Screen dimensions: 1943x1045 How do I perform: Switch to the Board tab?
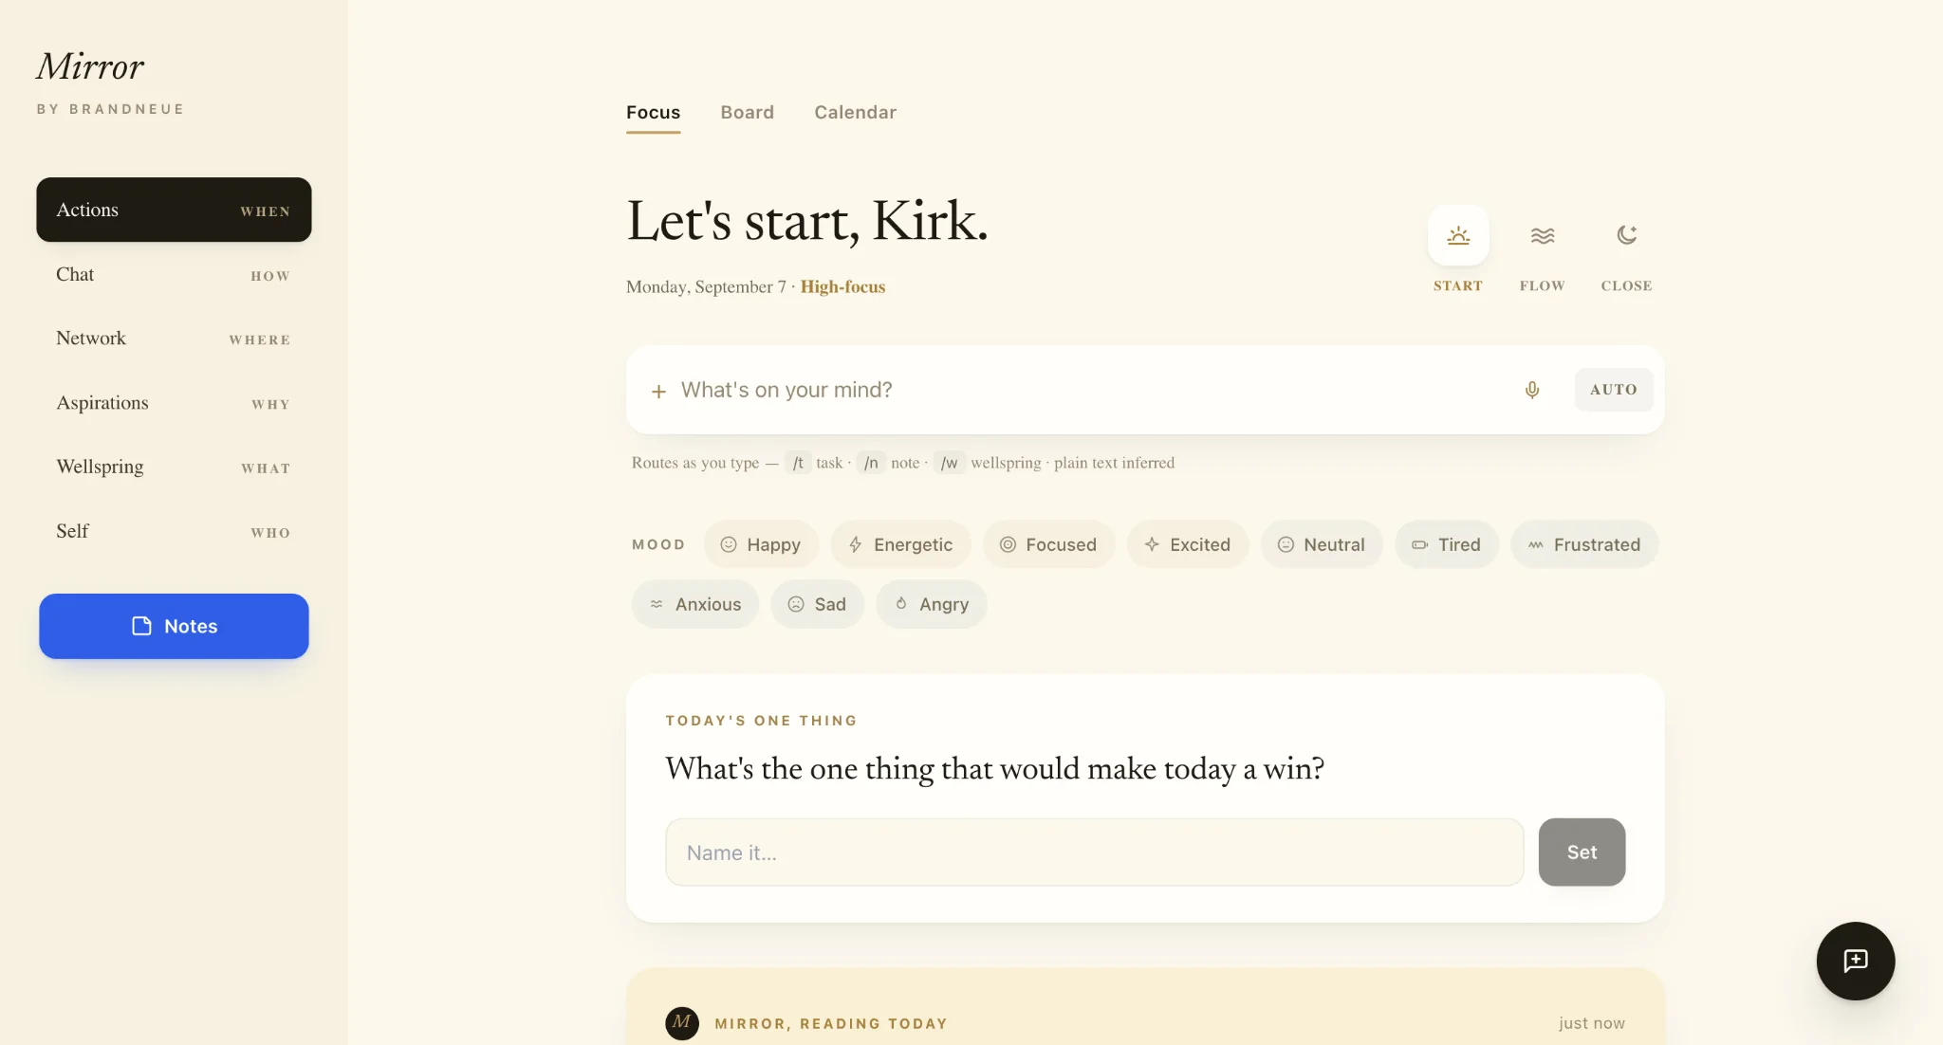click(x=748, y=112)
